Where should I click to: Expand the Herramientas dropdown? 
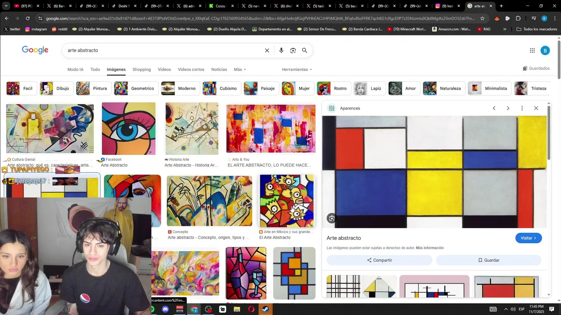297,70
